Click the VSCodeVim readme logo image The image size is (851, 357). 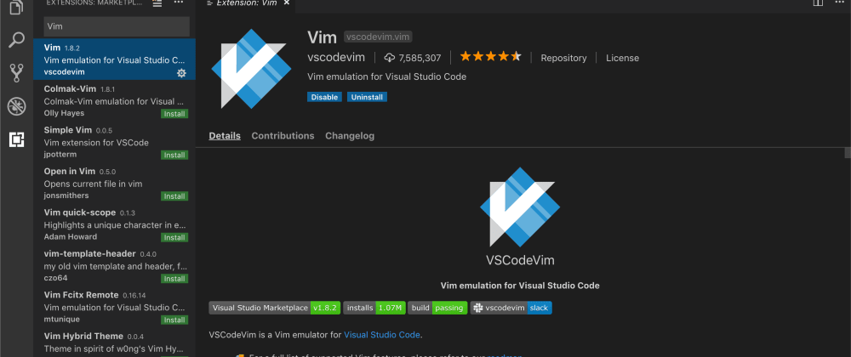pos(519,207)
